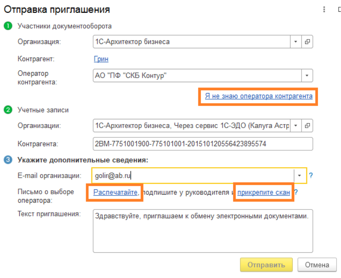Click the Контрагента account ID field
Image resolution: width=341 pixels, height=278 pixels.
(x=202, y=143)
